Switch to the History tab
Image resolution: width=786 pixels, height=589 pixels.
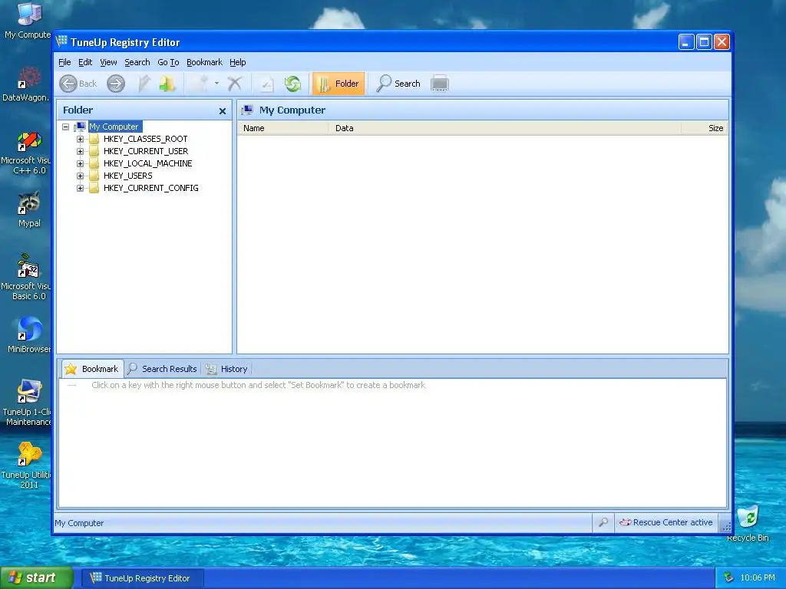tap(227, 369)
